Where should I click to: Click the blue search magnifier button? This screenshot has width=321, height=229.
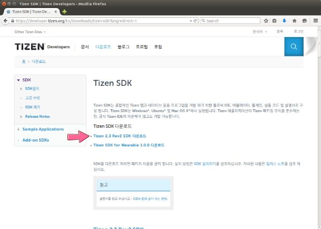294,46
